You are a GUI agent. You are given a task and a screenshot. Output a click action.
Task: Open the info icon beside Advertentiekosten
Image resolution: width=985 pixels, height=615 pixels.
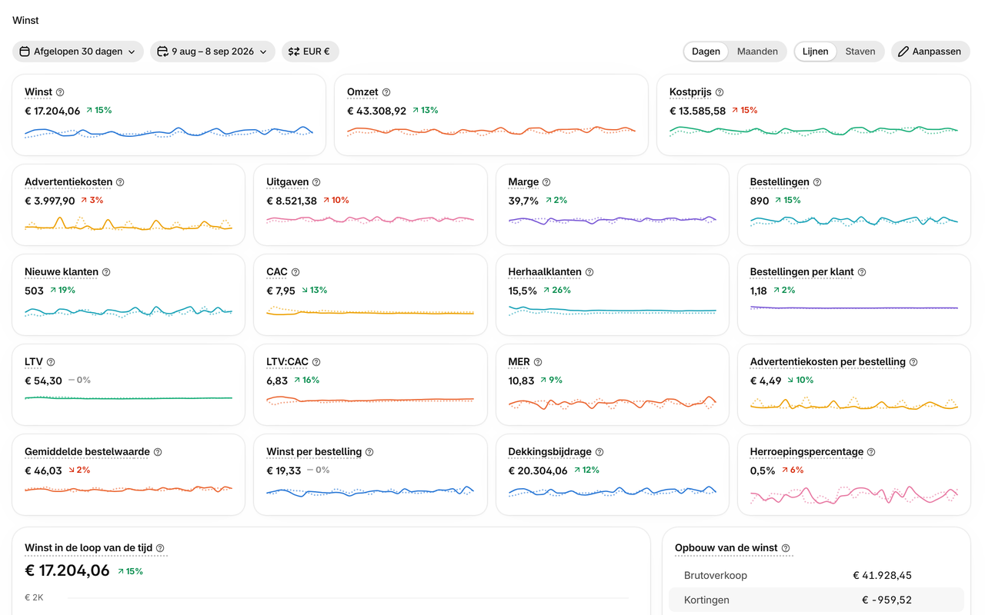click(x=120, y=182)
